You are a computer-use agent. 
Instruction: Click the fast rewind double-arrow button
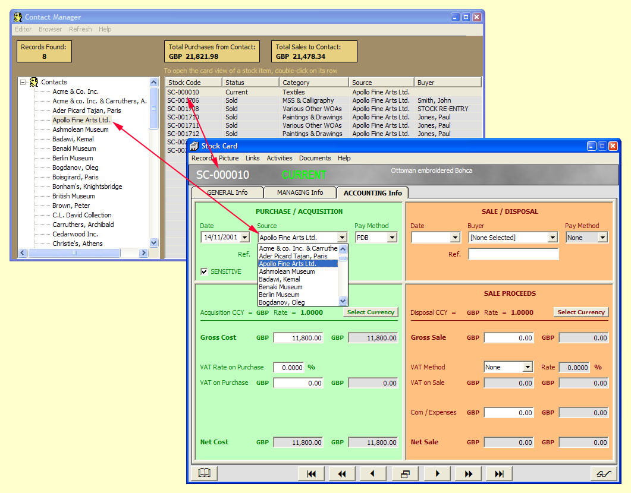342,474
